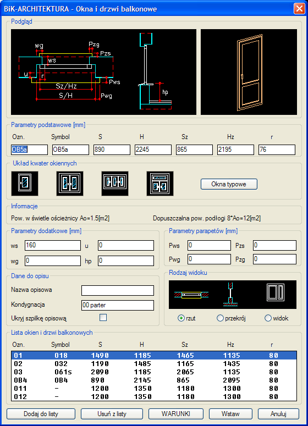Click the Pzg input field
Viewport: 308px width, 426px height.
coord(274,259)
